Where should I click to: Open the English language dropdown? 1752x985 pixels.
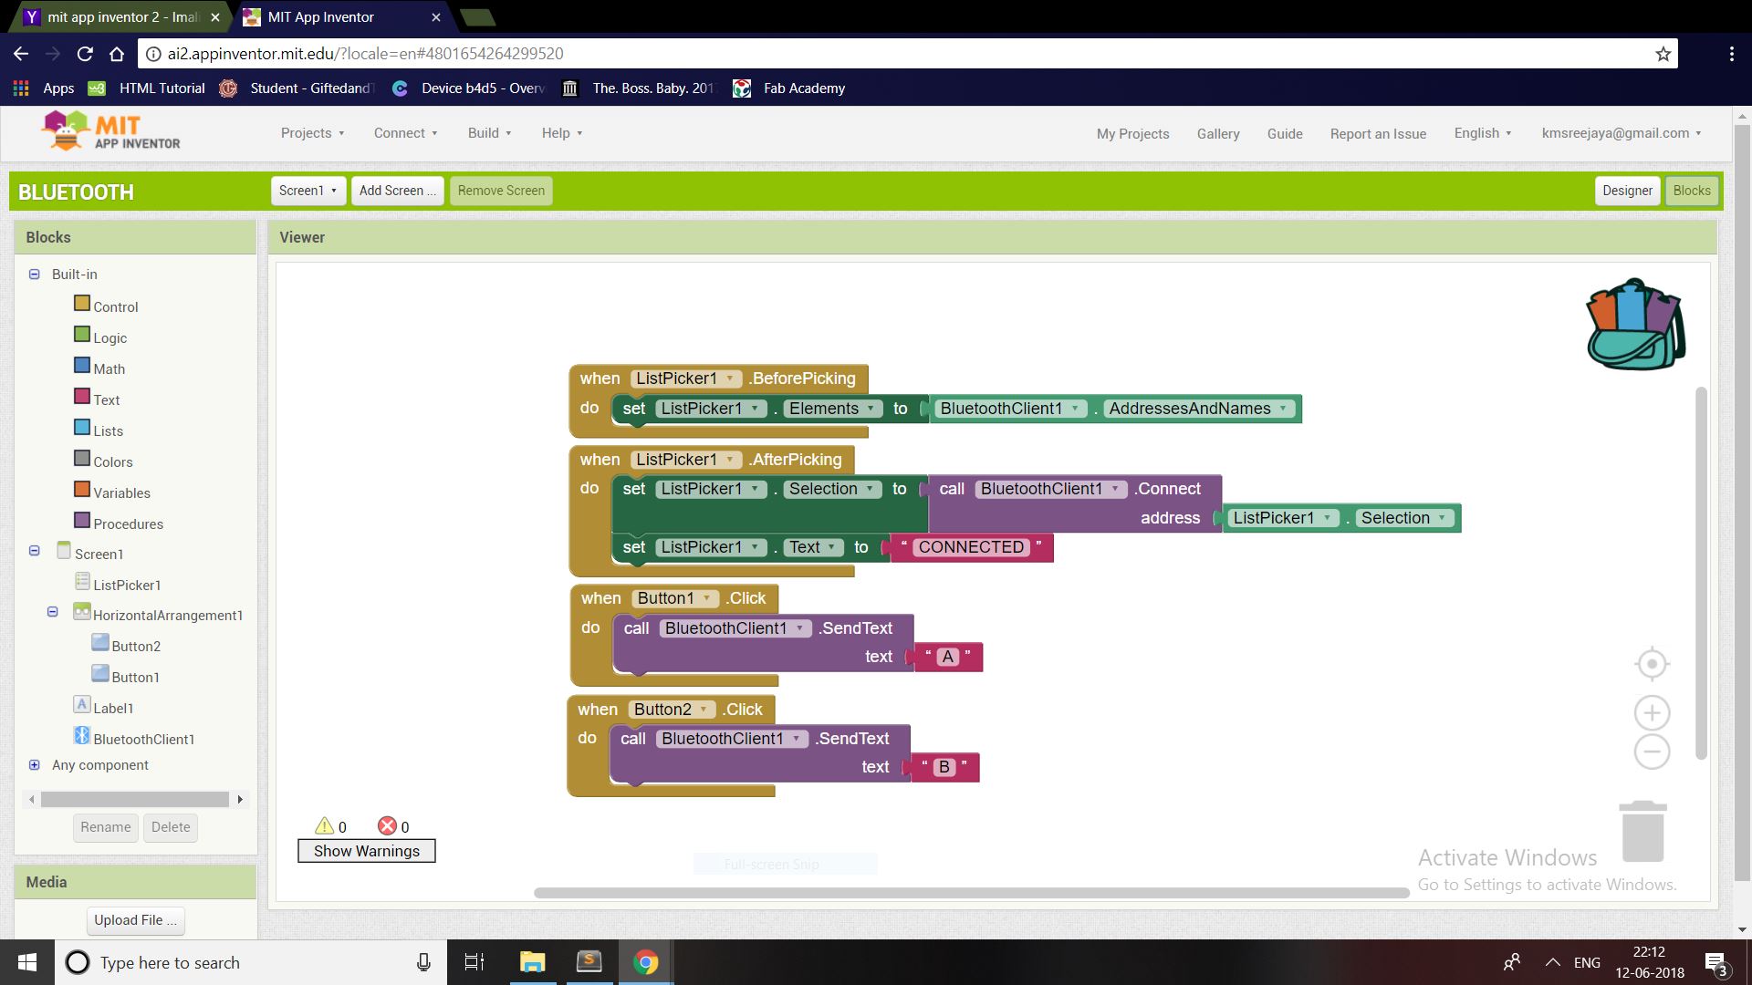(x=1483, y=133)
